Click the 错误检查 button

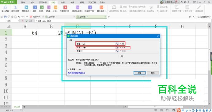click(x=163, y=11)
